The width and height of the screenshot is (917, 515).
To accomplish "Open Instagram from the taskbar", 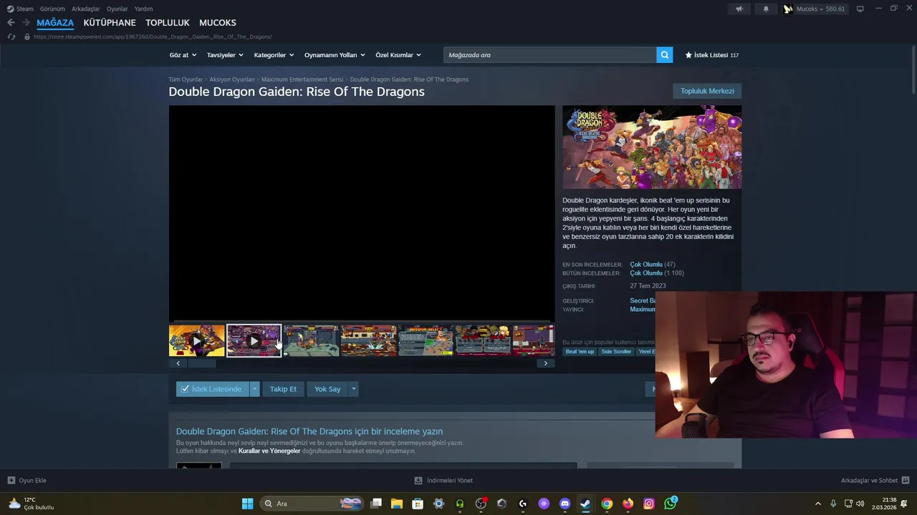I will click(648, 504).
